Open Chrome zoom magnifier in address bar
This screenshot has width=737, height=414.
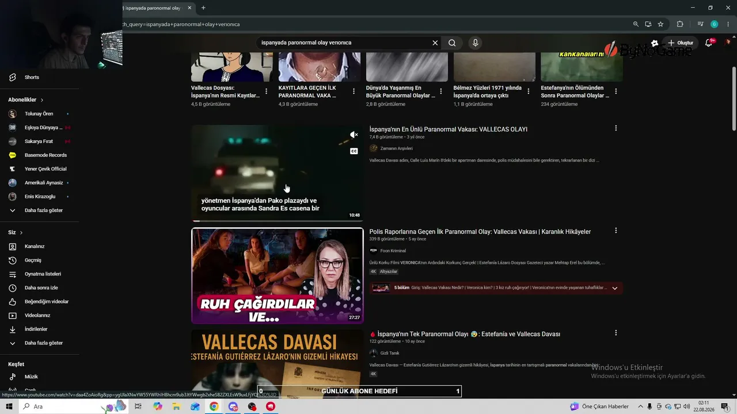(636, 24)
